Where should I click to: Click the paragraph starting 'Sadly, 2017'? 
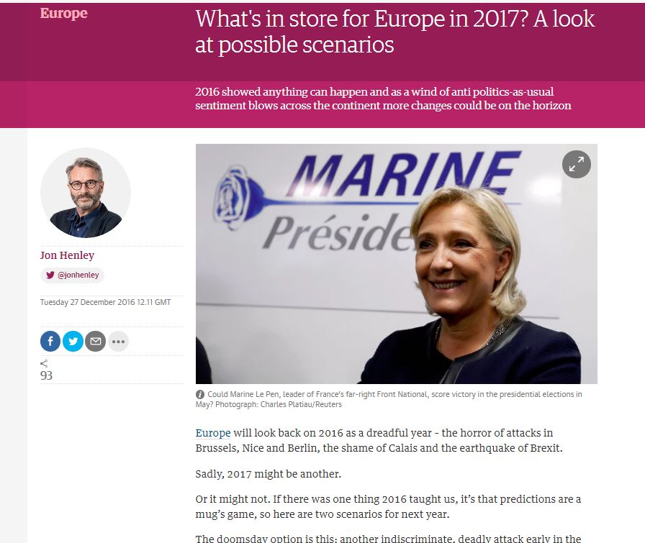click(x=269, y=474)
